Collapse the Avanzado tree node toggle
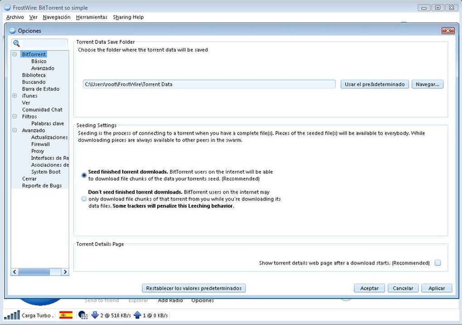 click(14, 130)
